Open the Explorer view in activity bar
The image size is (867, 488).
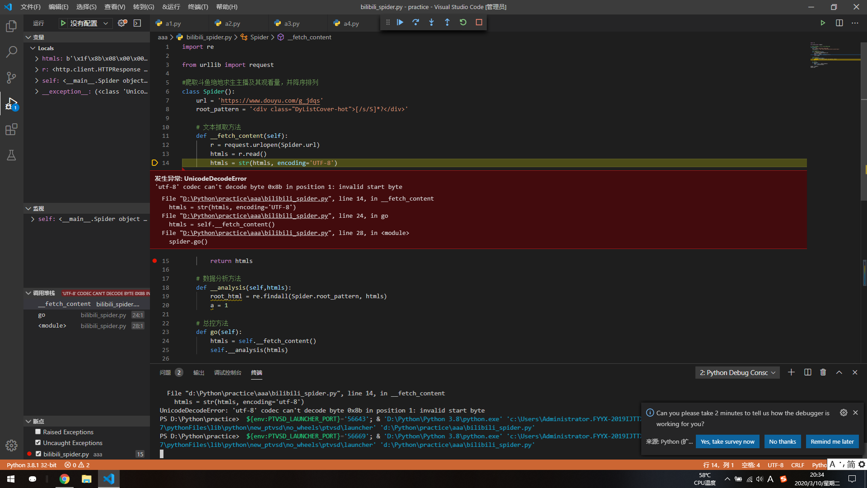[x=11, y=26]
